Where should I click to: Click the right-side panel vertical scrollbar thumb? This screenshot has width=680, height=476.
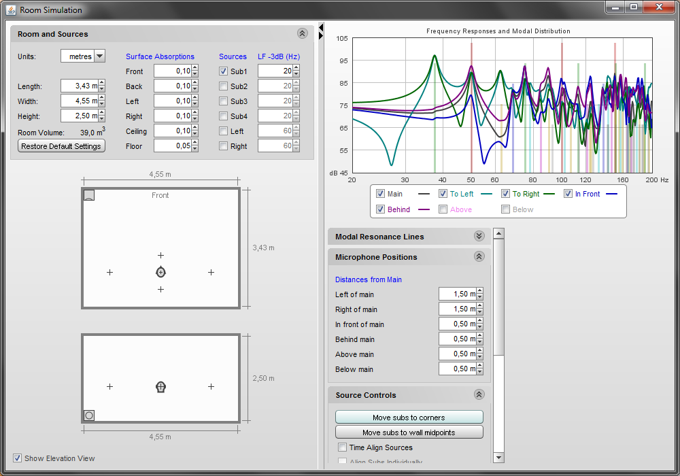click(498, 296)
